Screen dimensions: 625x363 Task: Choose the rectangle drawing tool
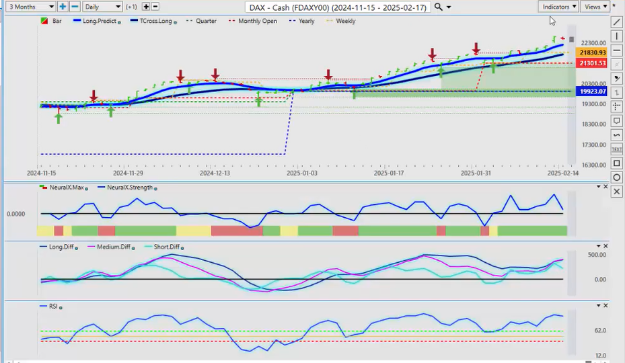pyautogui.click(x=617, y=163)
